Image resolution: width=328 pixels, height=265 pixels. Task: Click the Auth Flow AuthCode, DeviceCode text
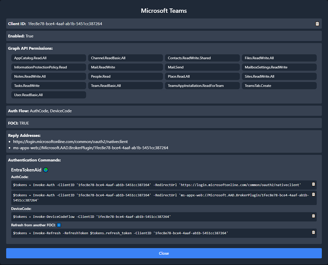51,111
